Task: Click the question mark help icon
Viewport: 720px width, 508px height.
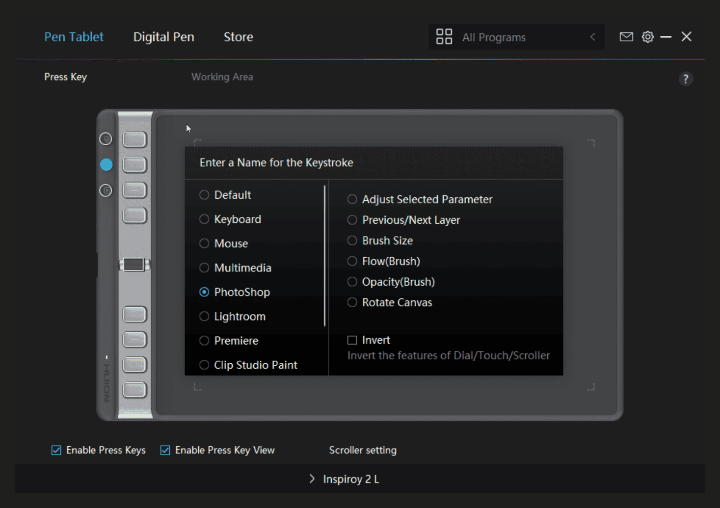Action: pos(685,79)
